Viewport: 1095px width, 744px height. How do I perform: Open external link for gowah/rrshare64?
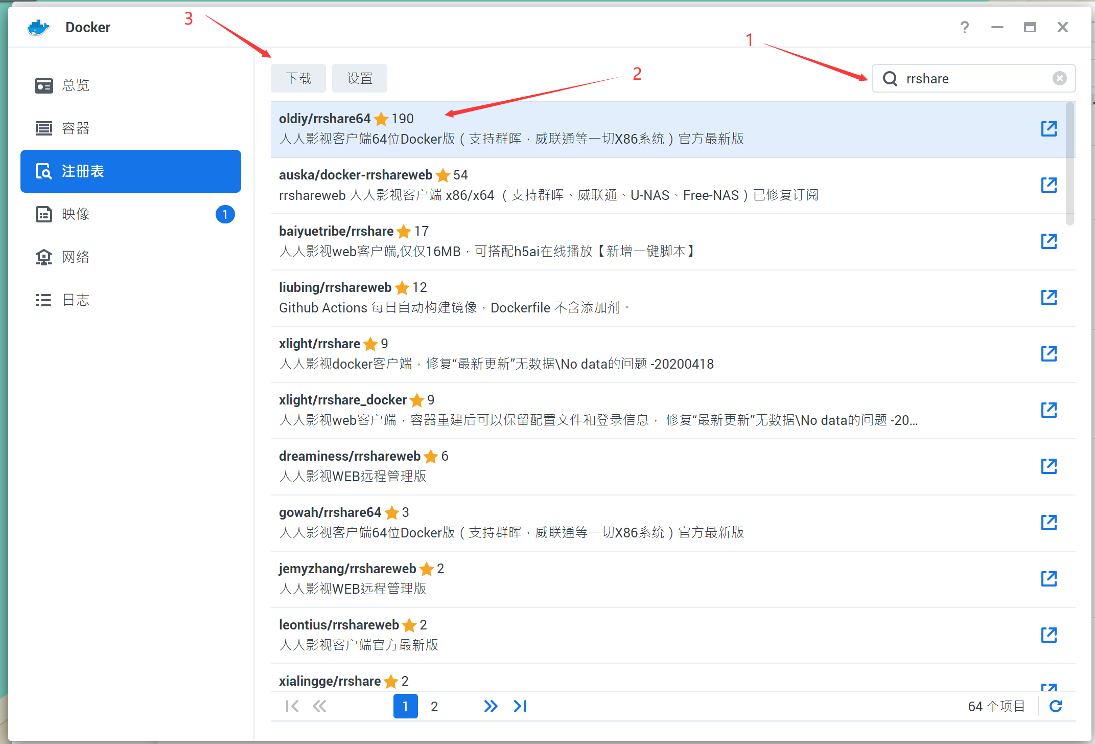(x=1049, y=523)
